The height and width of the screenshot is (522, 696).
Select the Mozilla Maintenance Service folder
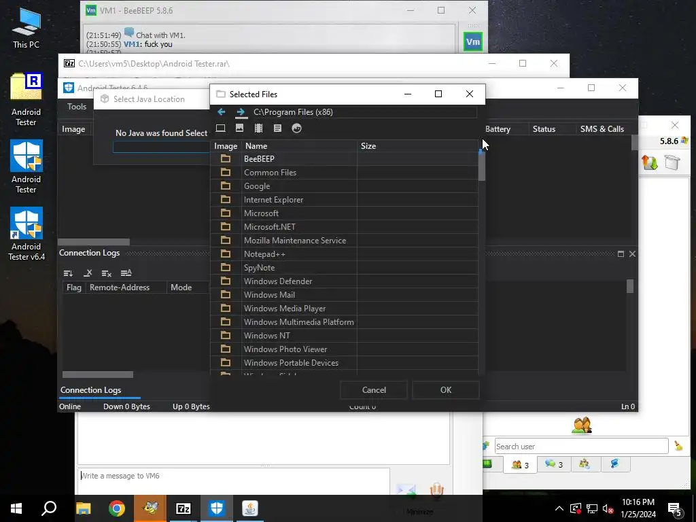[345, 241]
